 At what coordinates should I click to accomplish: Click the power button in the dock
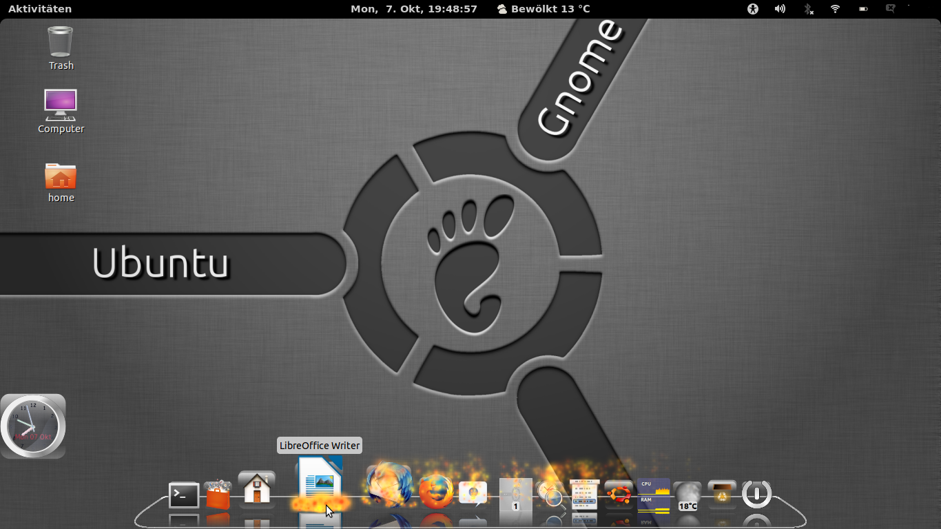[756, 494]
